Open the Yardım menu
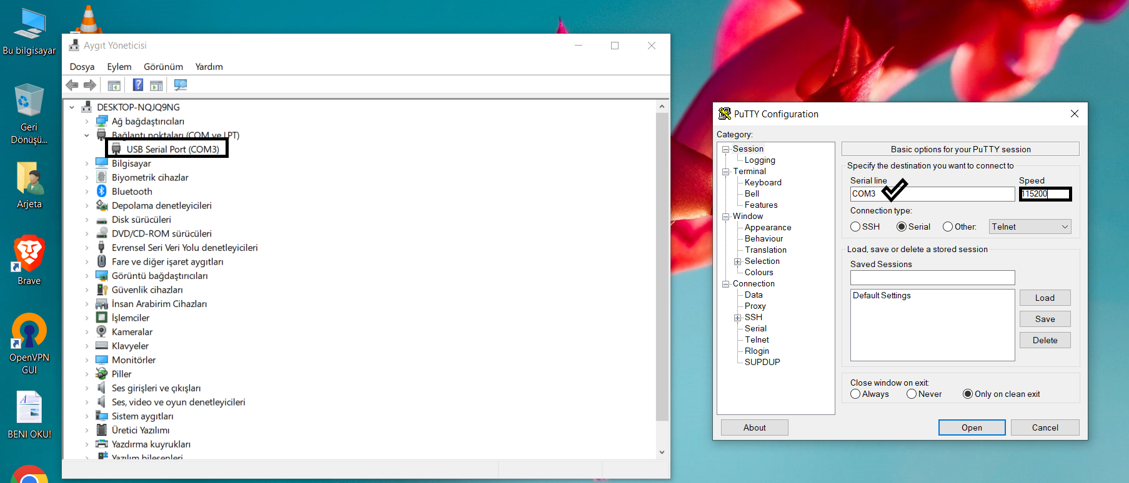Screen dimensions: 1129x483 click(x=209, y=67)
